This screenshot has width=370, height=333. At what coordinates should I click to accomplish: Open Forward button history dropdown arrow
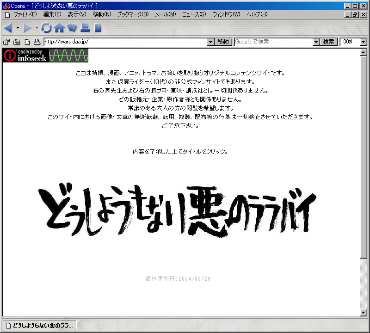click(x=37, y=28)
